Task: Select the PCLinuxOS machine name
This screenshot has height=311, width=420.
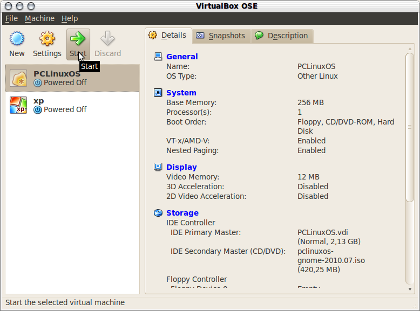Action: (57, 74)
